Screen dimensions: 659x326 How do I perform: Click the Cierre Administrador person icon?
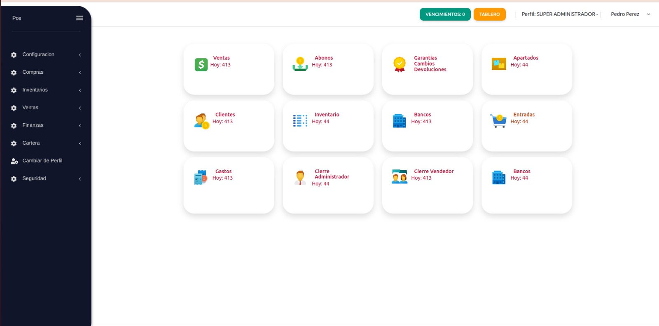[300, 177]
